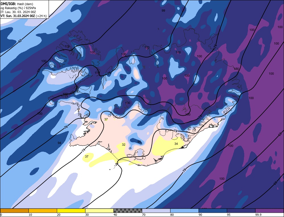
Task: Click the bright yellow 20–30 legend swatch
Action: (71, 211)
